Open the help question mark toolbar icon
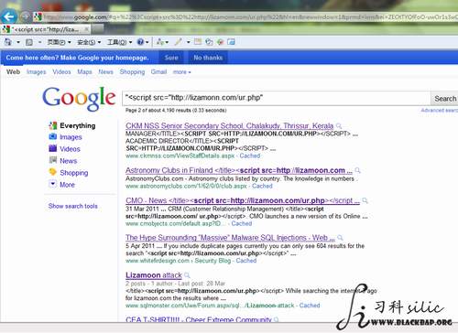 (x=140, y=42)
